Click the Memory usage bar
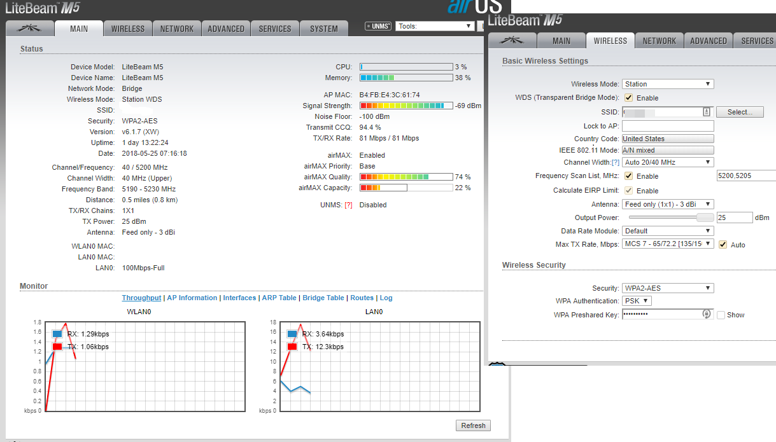The image size is (776, 442). coord(406,78)
